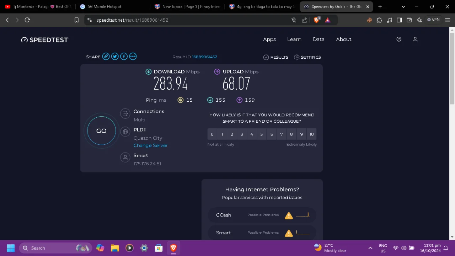Image resolution: width=455 pixels, height=256 pixels.
Task: Switch to New Topics Page 3 tab
Action: tap(187, 6)
